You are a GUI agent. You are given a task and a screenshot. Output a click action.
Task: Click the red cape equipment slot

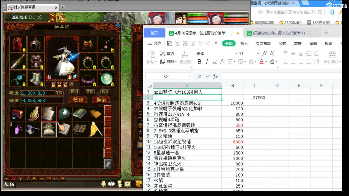(18, 44)
